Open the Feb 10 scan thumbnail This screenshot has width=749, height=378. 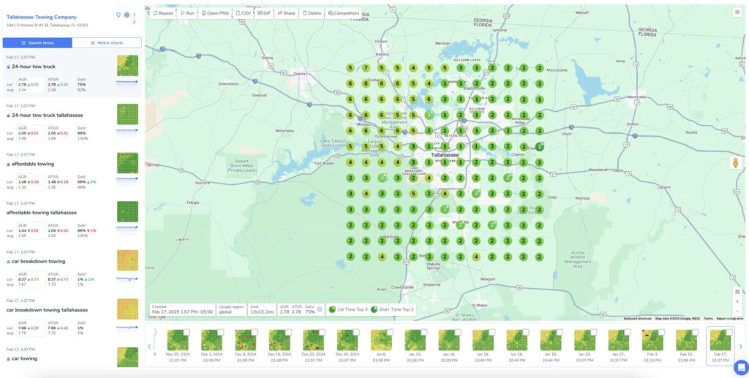click(686, 341)
